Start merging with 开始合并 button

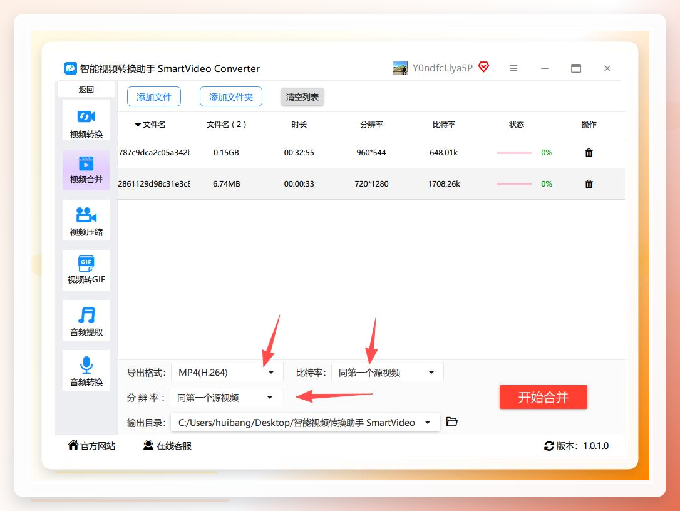[543, 397]
